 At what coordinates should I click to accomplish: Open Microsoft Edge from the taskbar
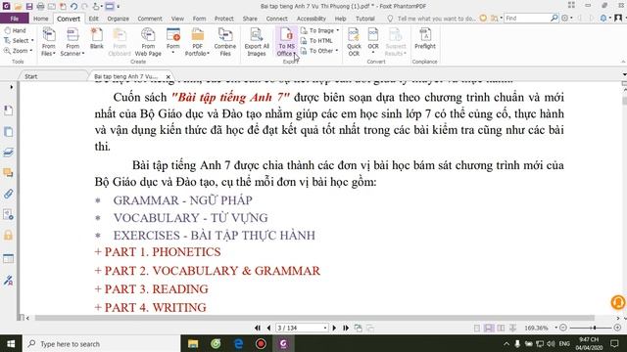point(238,343)
